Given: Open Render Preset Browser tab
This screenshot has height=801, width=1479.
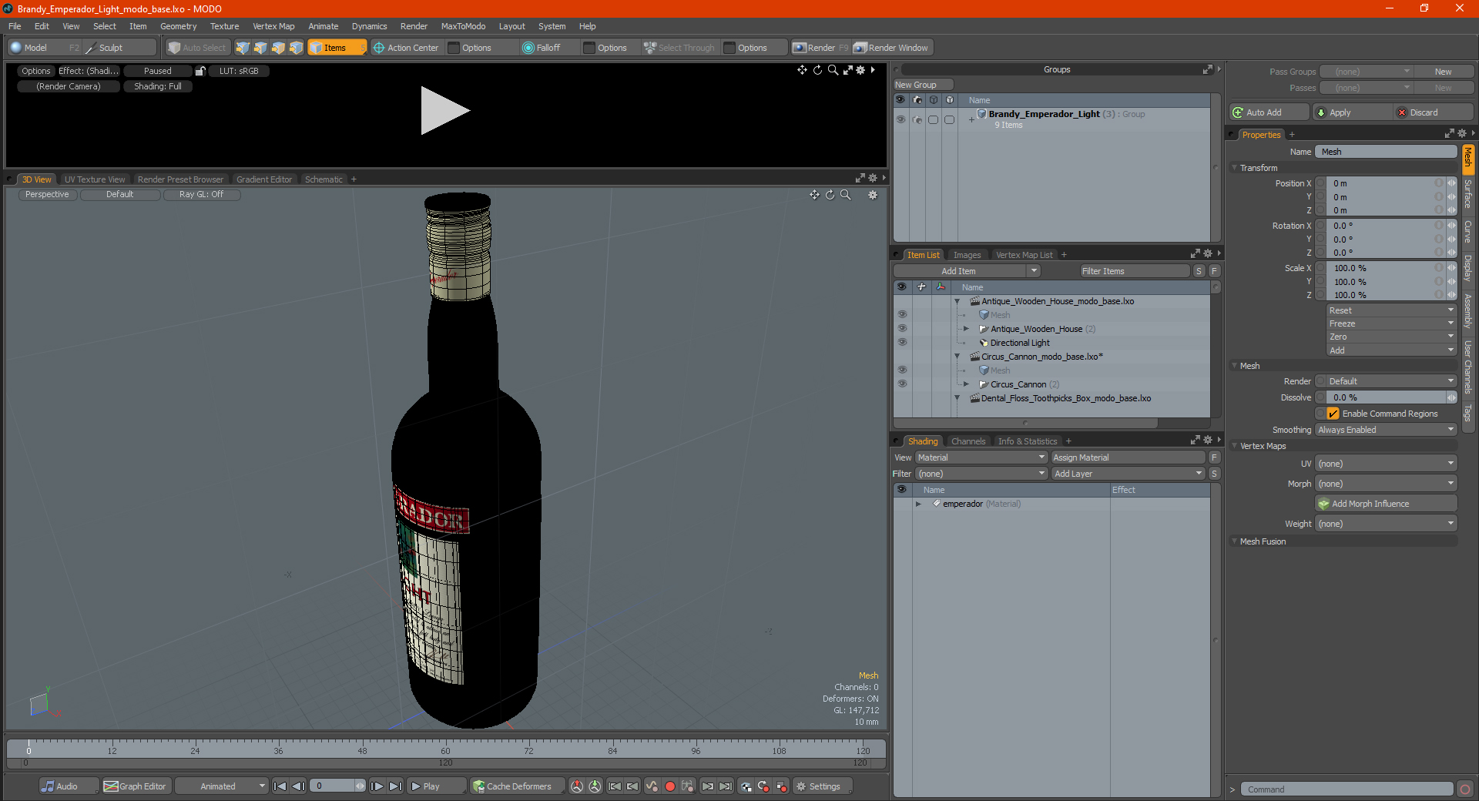Looking at the screenshot, I should pyautogui.click(x=180, y=179).
